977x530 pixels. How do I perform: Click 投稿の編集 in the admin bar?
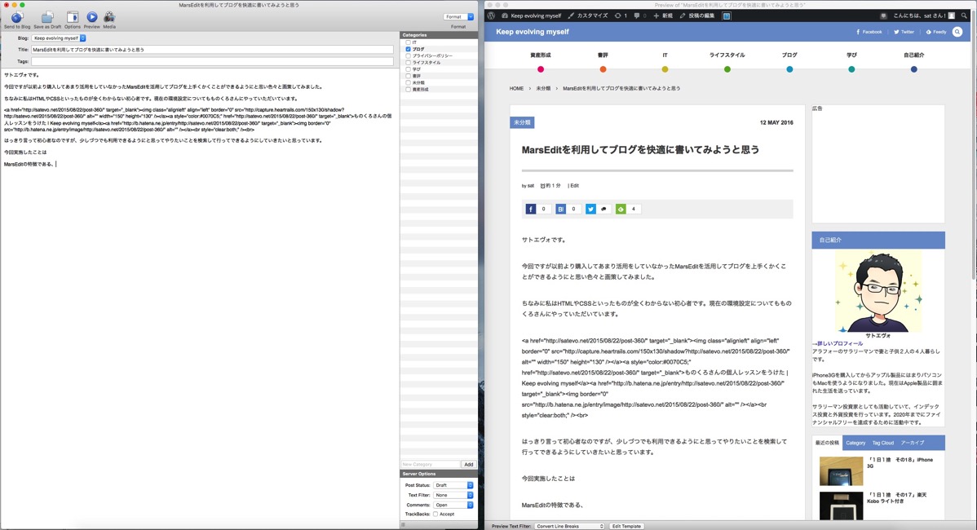[x=697, y=15]
